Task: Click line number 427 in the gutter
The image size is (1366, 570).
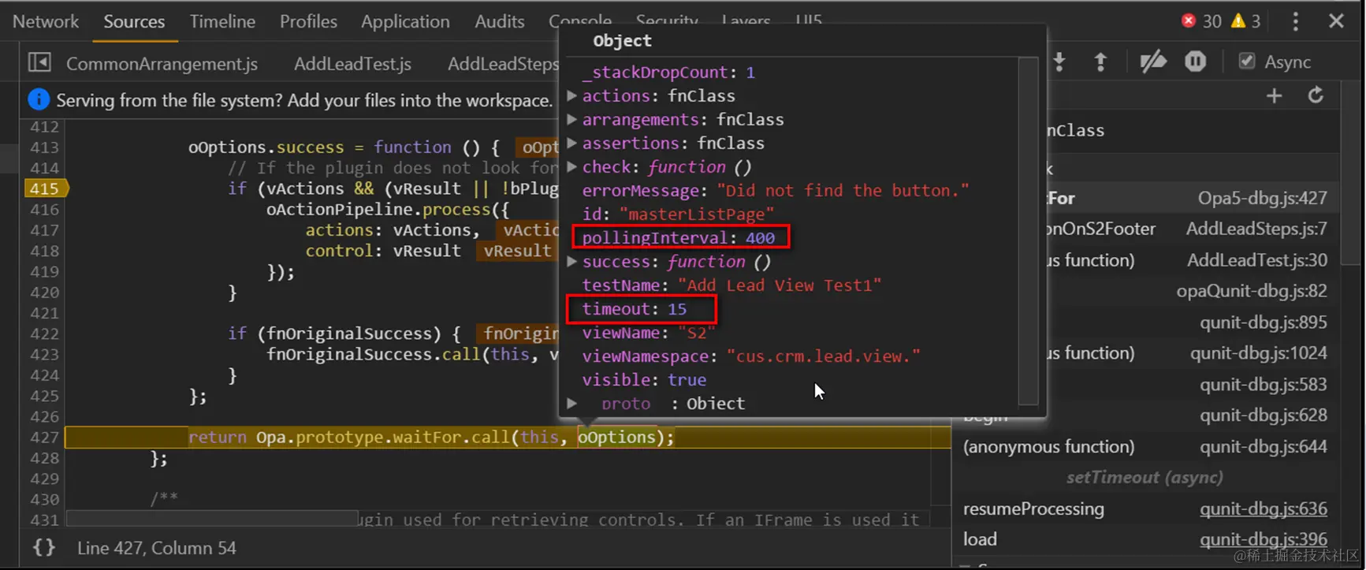Action: coord(44,438)
